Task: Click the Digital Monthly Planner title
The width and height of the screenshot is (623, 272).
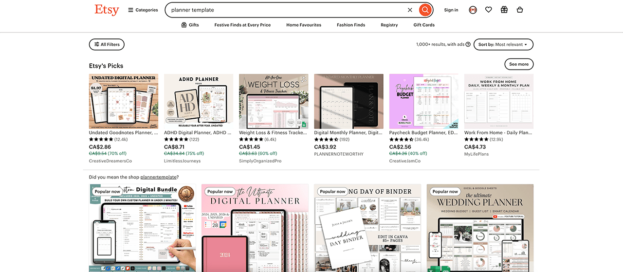Action: pyautogui.click(x=348, y=132)
